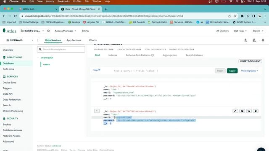Open the project activity feed icon
Screen dimensions: 269x151
pos(254,40)
